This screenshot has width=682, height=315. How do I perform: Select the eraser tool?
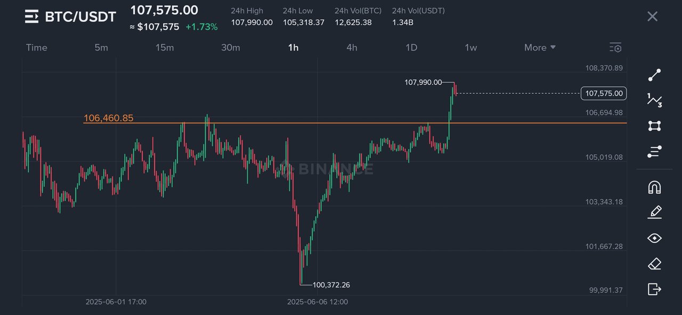654,263
